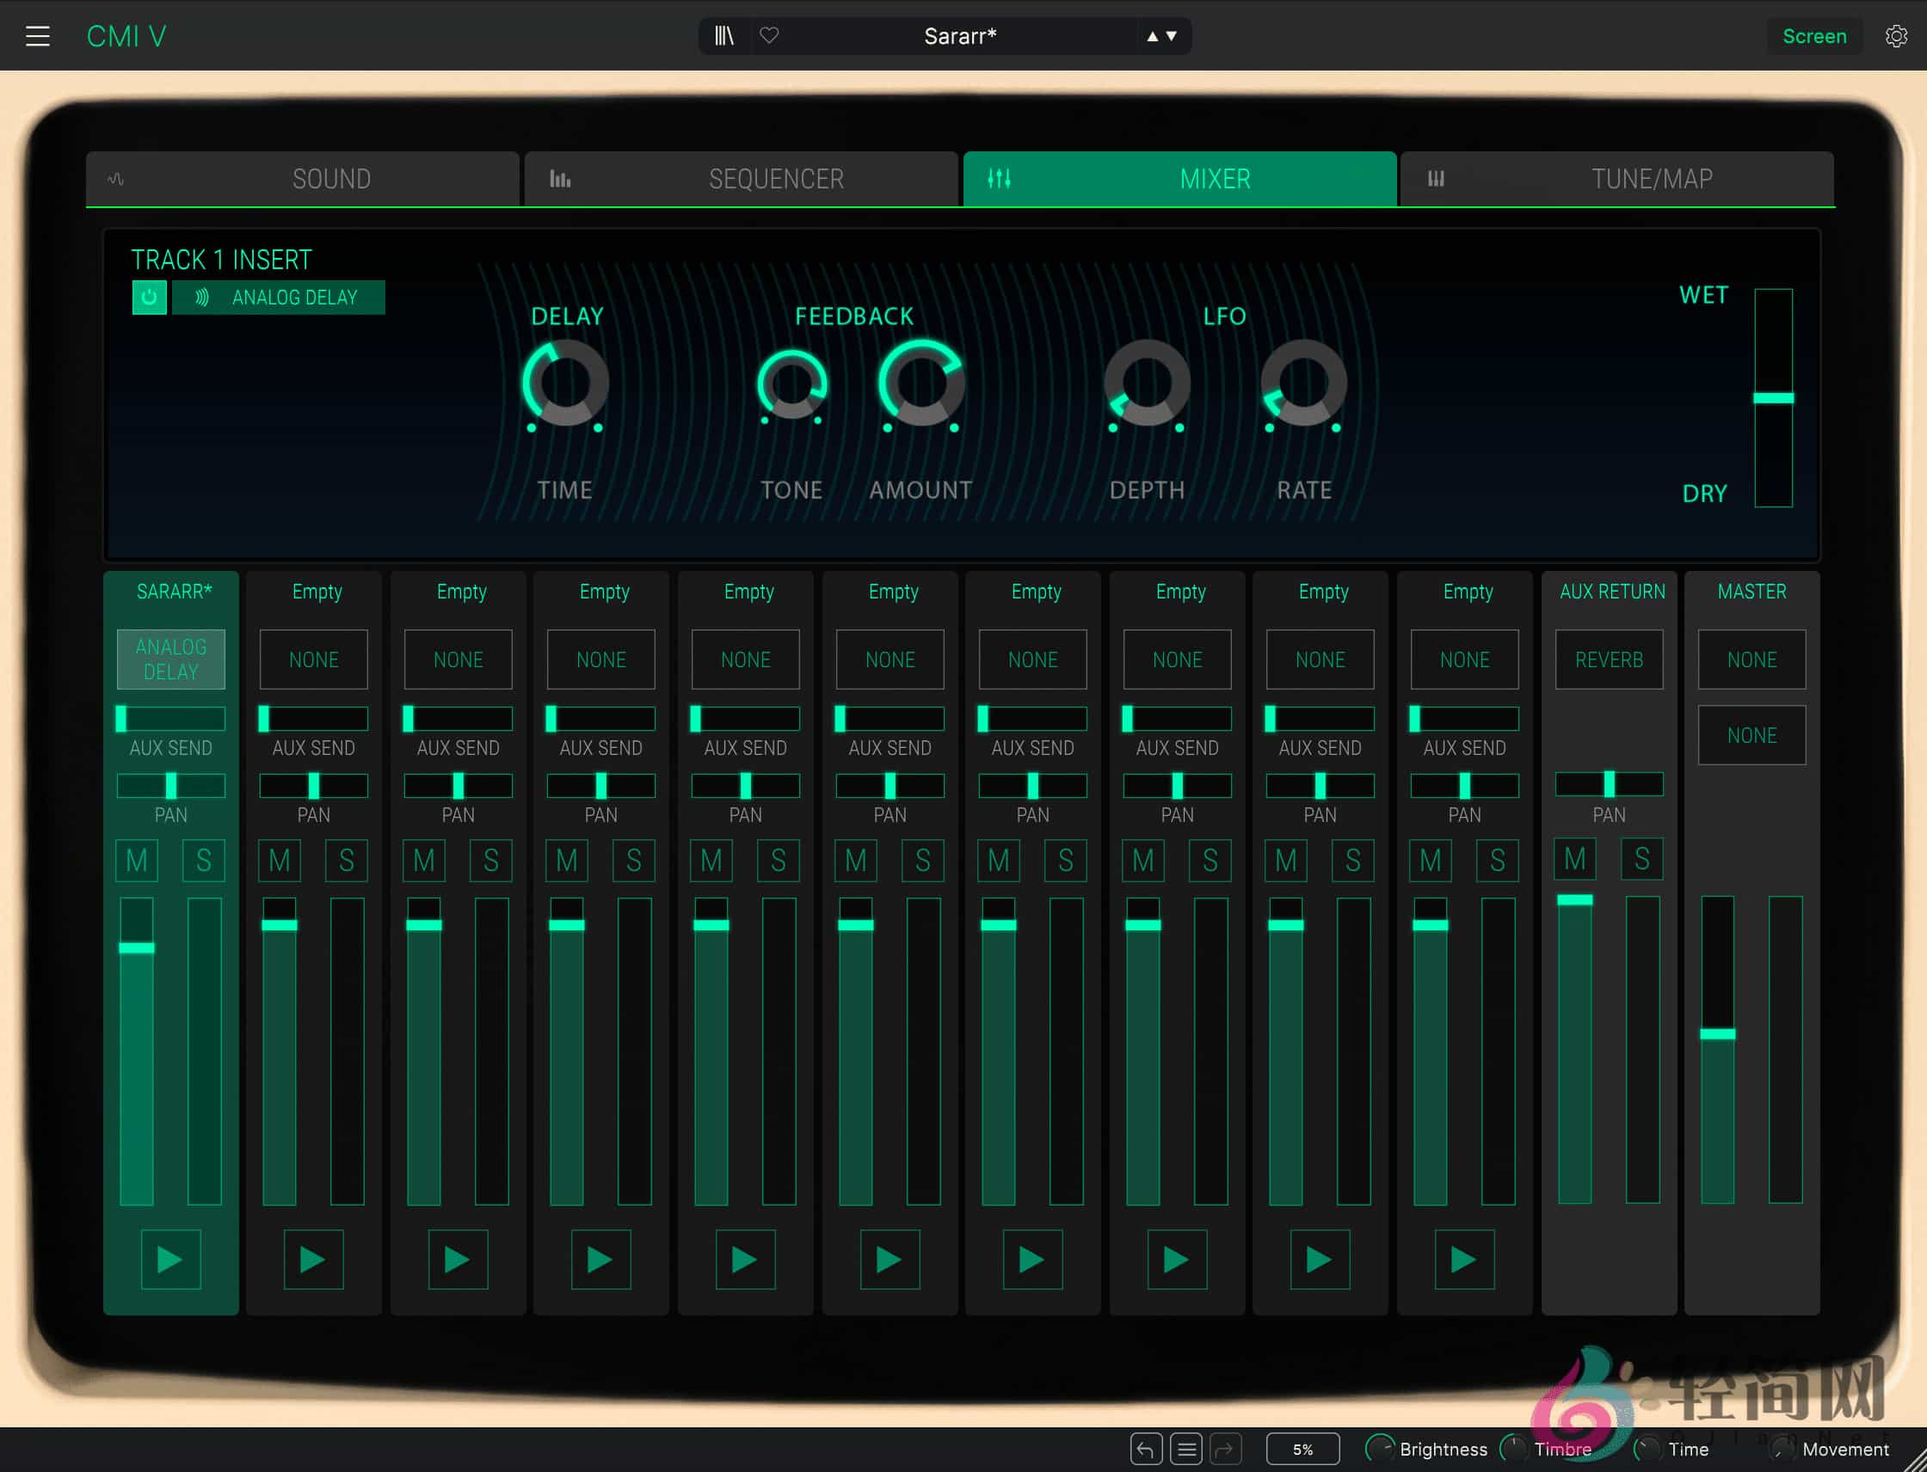Open settings with the gear icon
Screen dimensions: 1927x1472
[1895, 36]
